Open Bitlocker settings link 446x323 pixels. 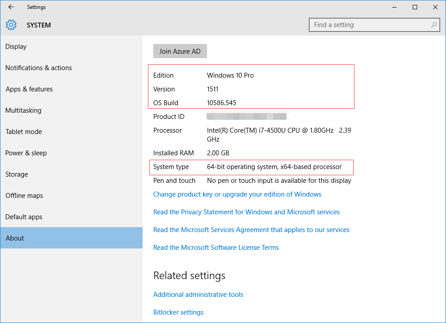(x=178, y=312)
